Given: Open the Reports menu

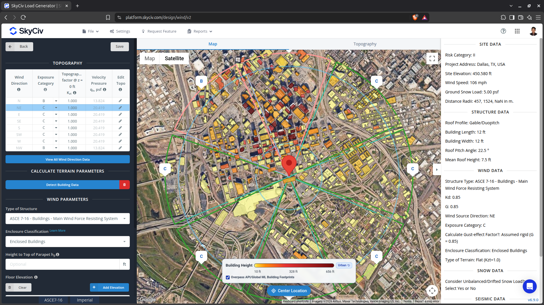Looking at the screenshot, I should click(200, 31).
